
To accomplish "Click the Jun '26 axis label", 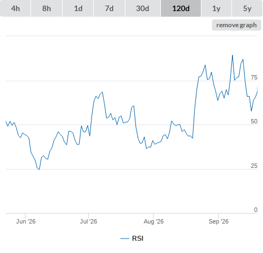I will click(x=26, y=221).
